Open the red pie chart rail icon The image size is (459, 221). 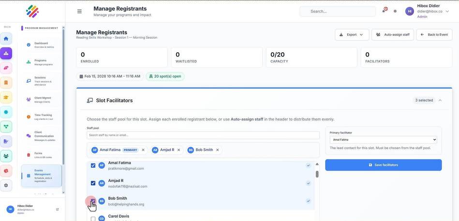6,171
